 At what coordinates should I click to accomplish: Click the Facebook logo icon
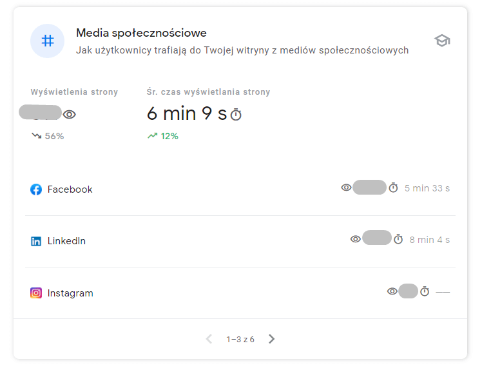pyautogui.click(x=36, y=189)
